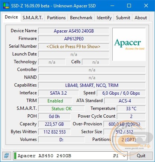Select the Identify tab

point(104,18)
